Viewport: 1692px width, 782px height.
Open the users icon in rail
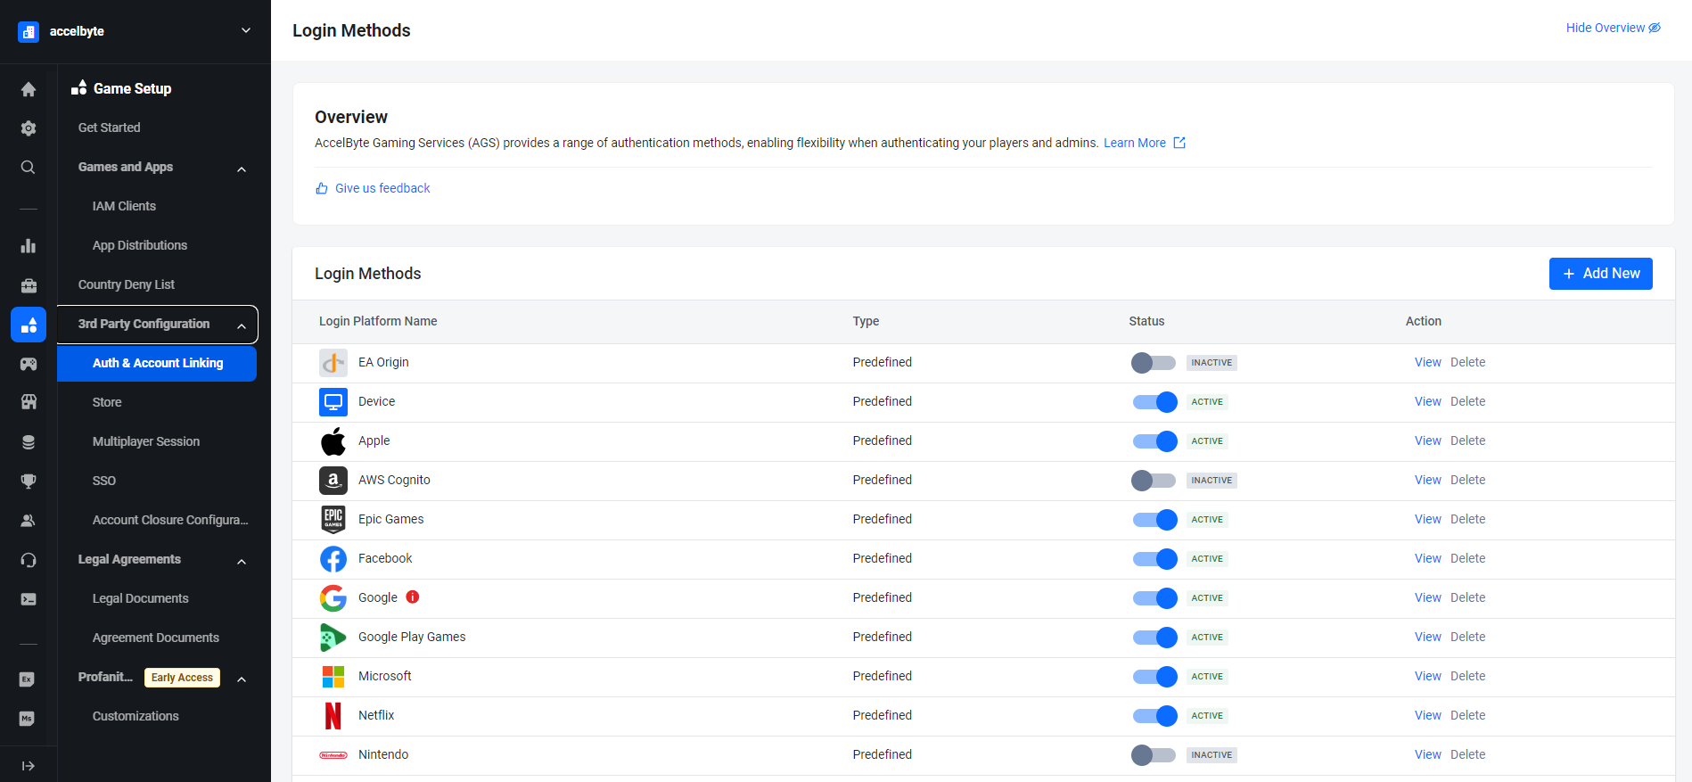pos(29,521)
